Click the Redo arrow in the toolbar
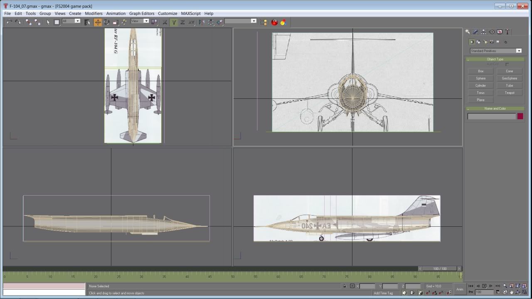This screenshot has width=532, height=299. pyautogui.click(x=18, y=22)
